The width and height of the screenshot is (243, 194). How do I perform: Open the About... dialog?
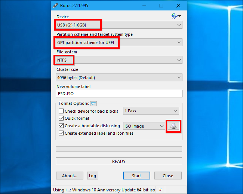click(x=70, y=176)
